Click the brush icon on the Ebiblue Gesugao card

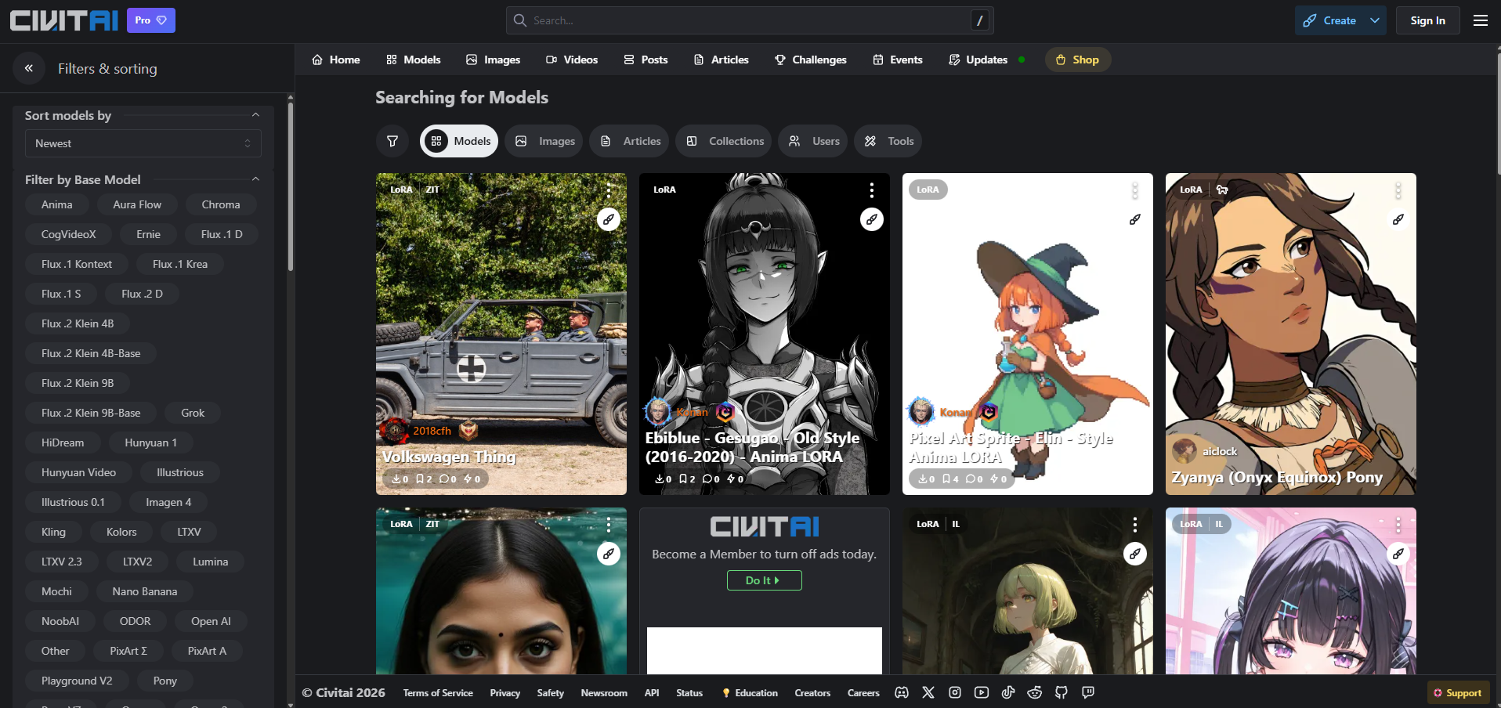coord(872,219)
